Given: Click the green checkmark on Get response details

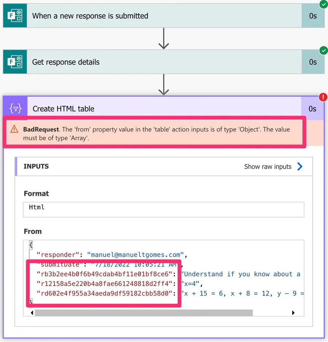Looking at the screenshot, I should pos(323,51).
